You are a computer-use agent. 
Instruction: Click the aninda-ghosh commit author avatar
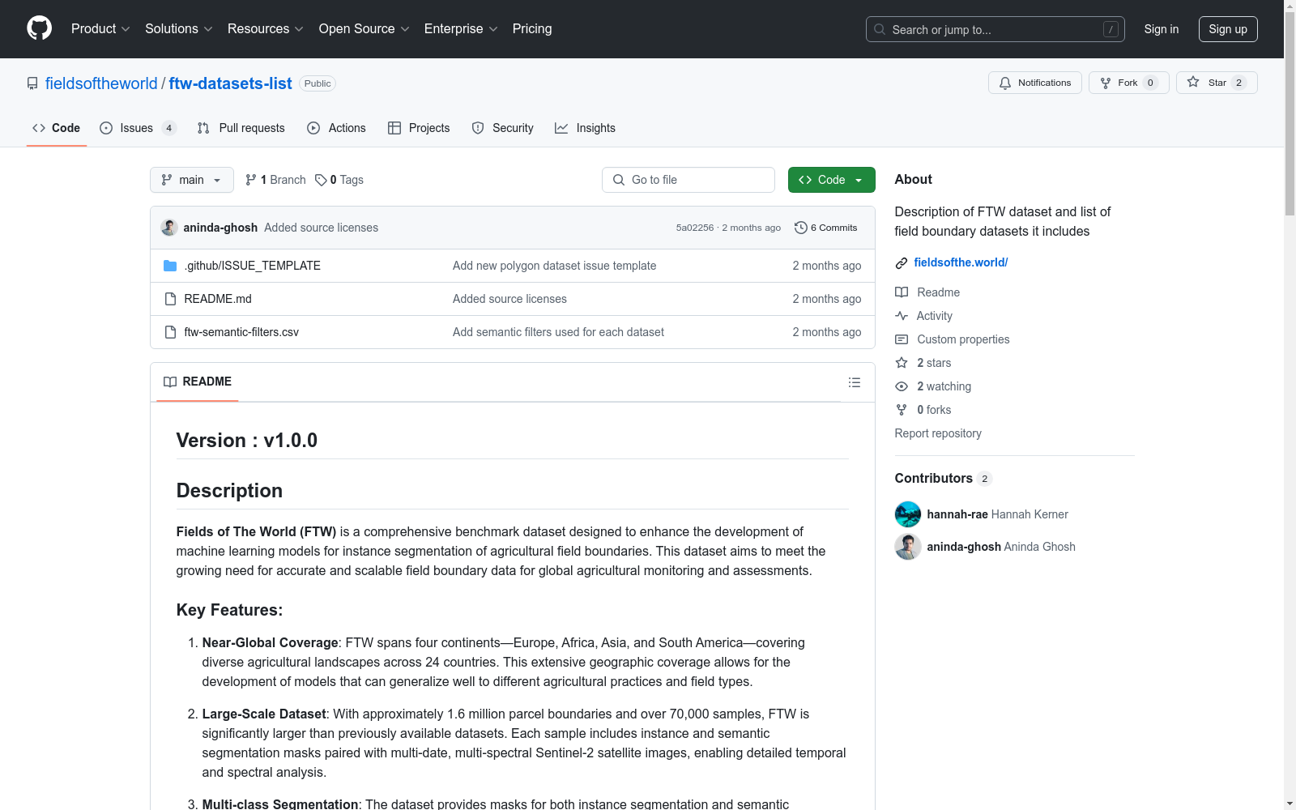point(169,228)
